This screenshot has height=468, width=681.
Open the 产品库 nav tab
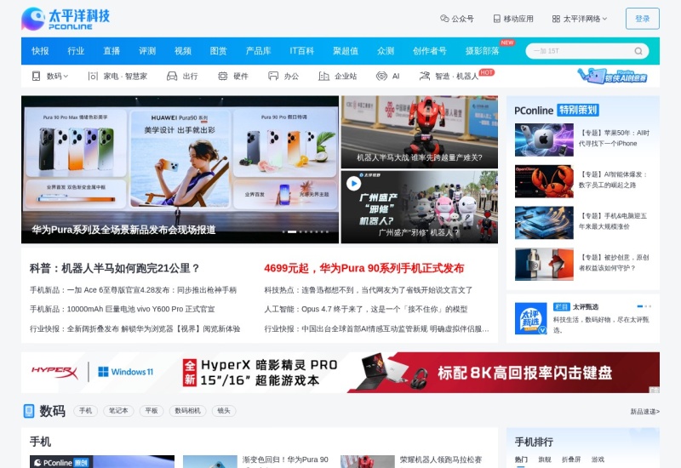click(x=258, y=51)
